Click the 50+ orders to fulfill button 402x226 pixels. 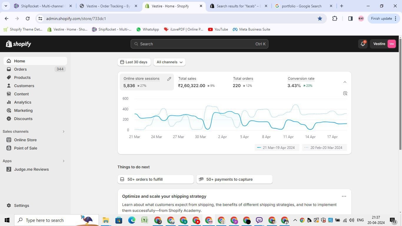pos(155,179)
